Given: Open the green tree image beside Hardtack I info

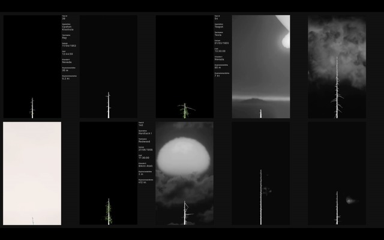Looking at the screenshot, I should 108,173.
